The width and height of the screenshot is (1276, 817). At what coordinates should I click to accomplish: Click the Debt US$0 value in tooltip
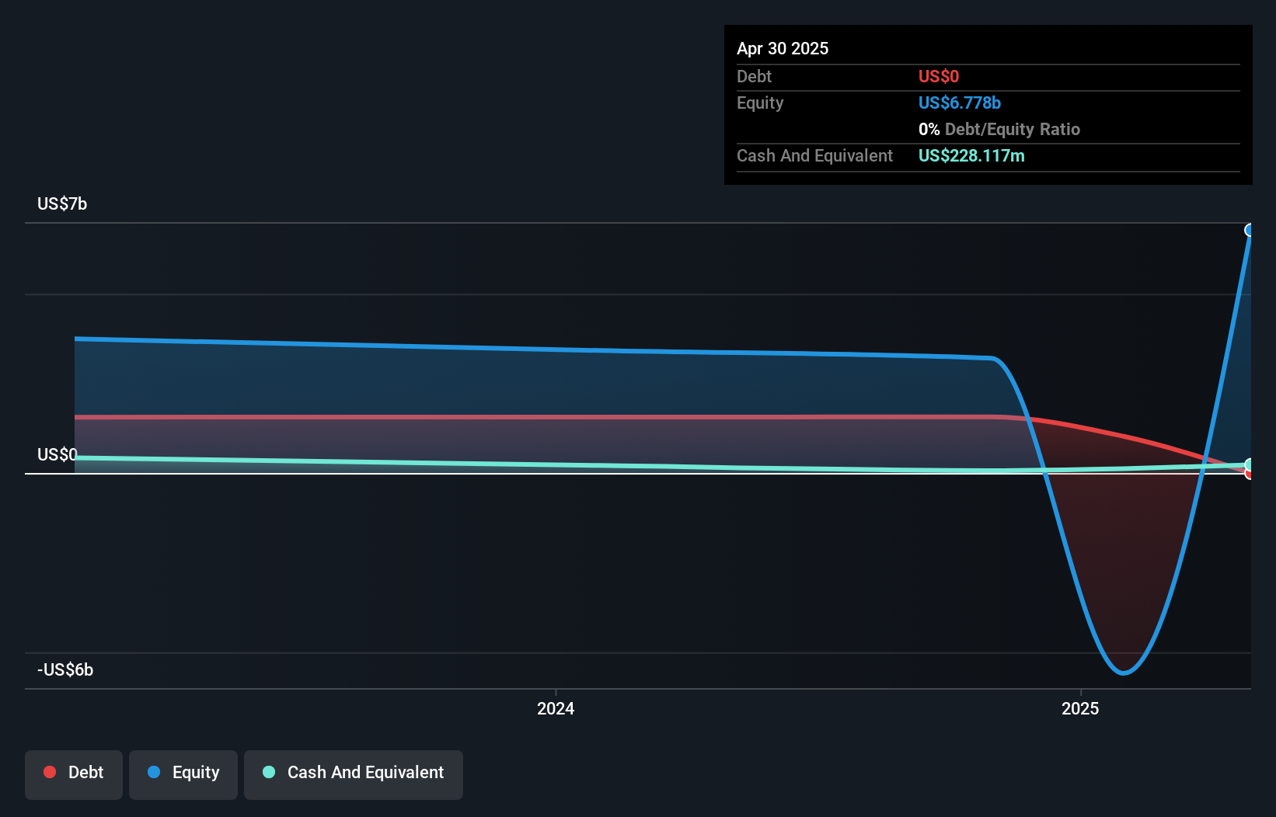point(939,76)
